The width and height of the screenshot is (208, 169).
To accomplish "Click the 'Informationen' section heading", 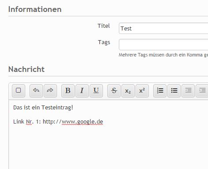I will (35, 9).
